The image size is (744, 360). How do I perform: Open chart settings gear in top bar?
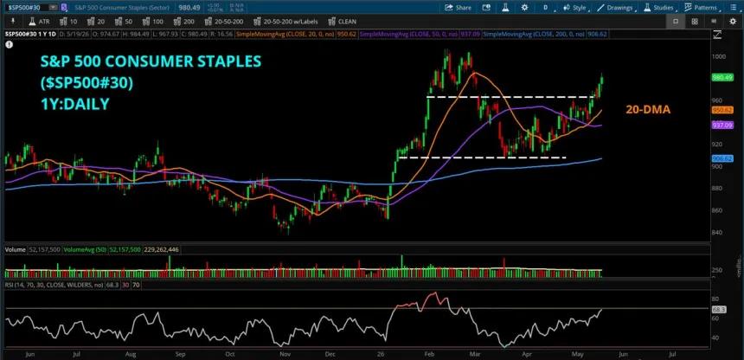[524, 8]
